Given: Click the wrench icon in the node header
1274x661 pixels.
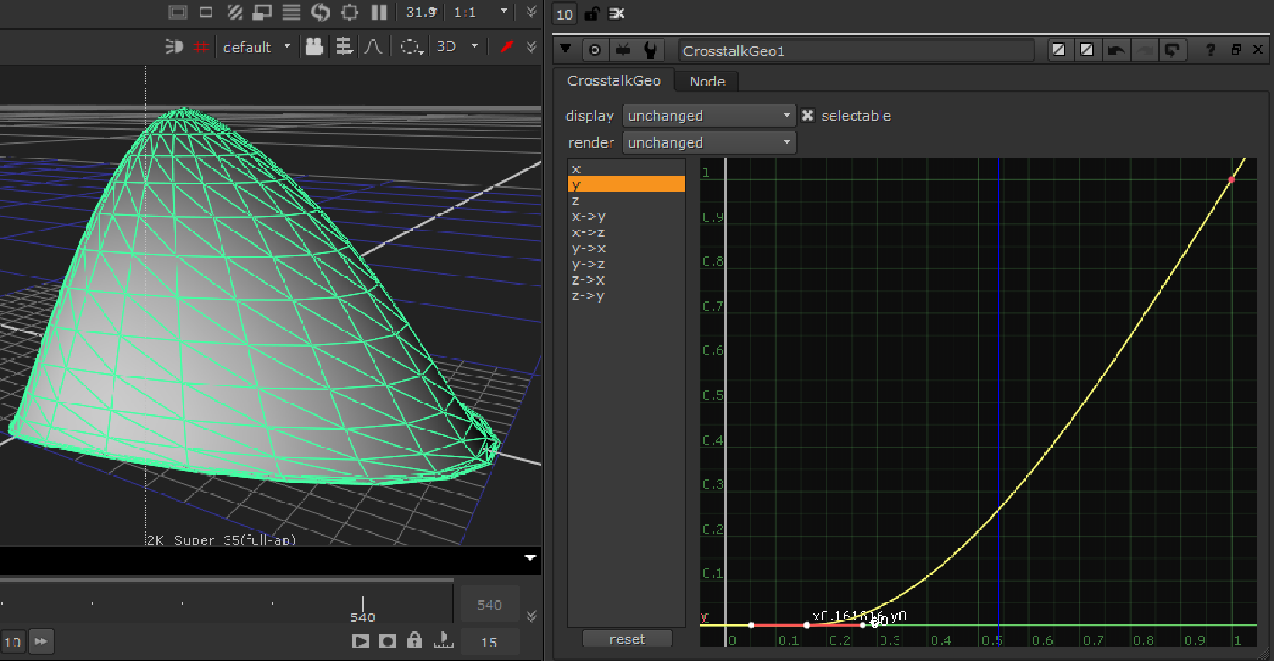Looking at the screenshot, I should point(649,50).
